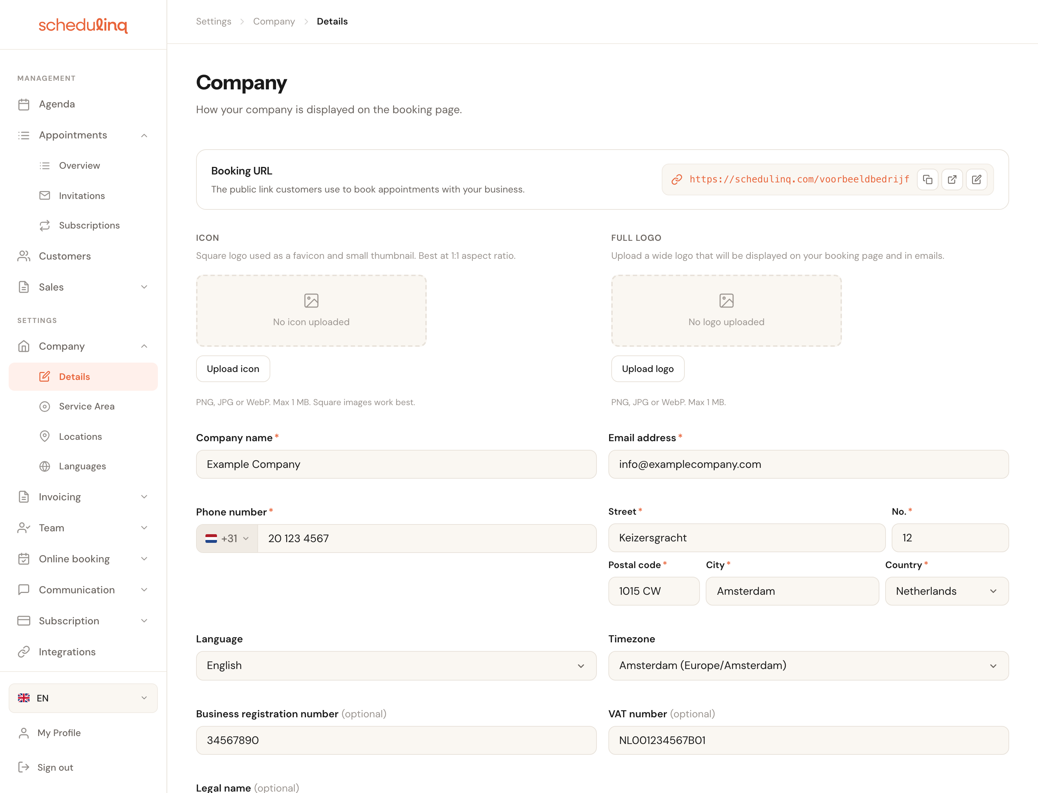Click the Upload icon button
This screenshot has height=793, width=1038.
pos(233,369)
